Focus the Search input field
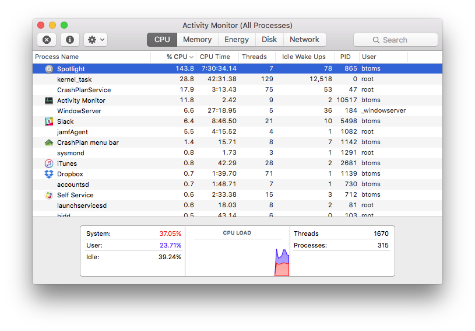 (395, 40)
